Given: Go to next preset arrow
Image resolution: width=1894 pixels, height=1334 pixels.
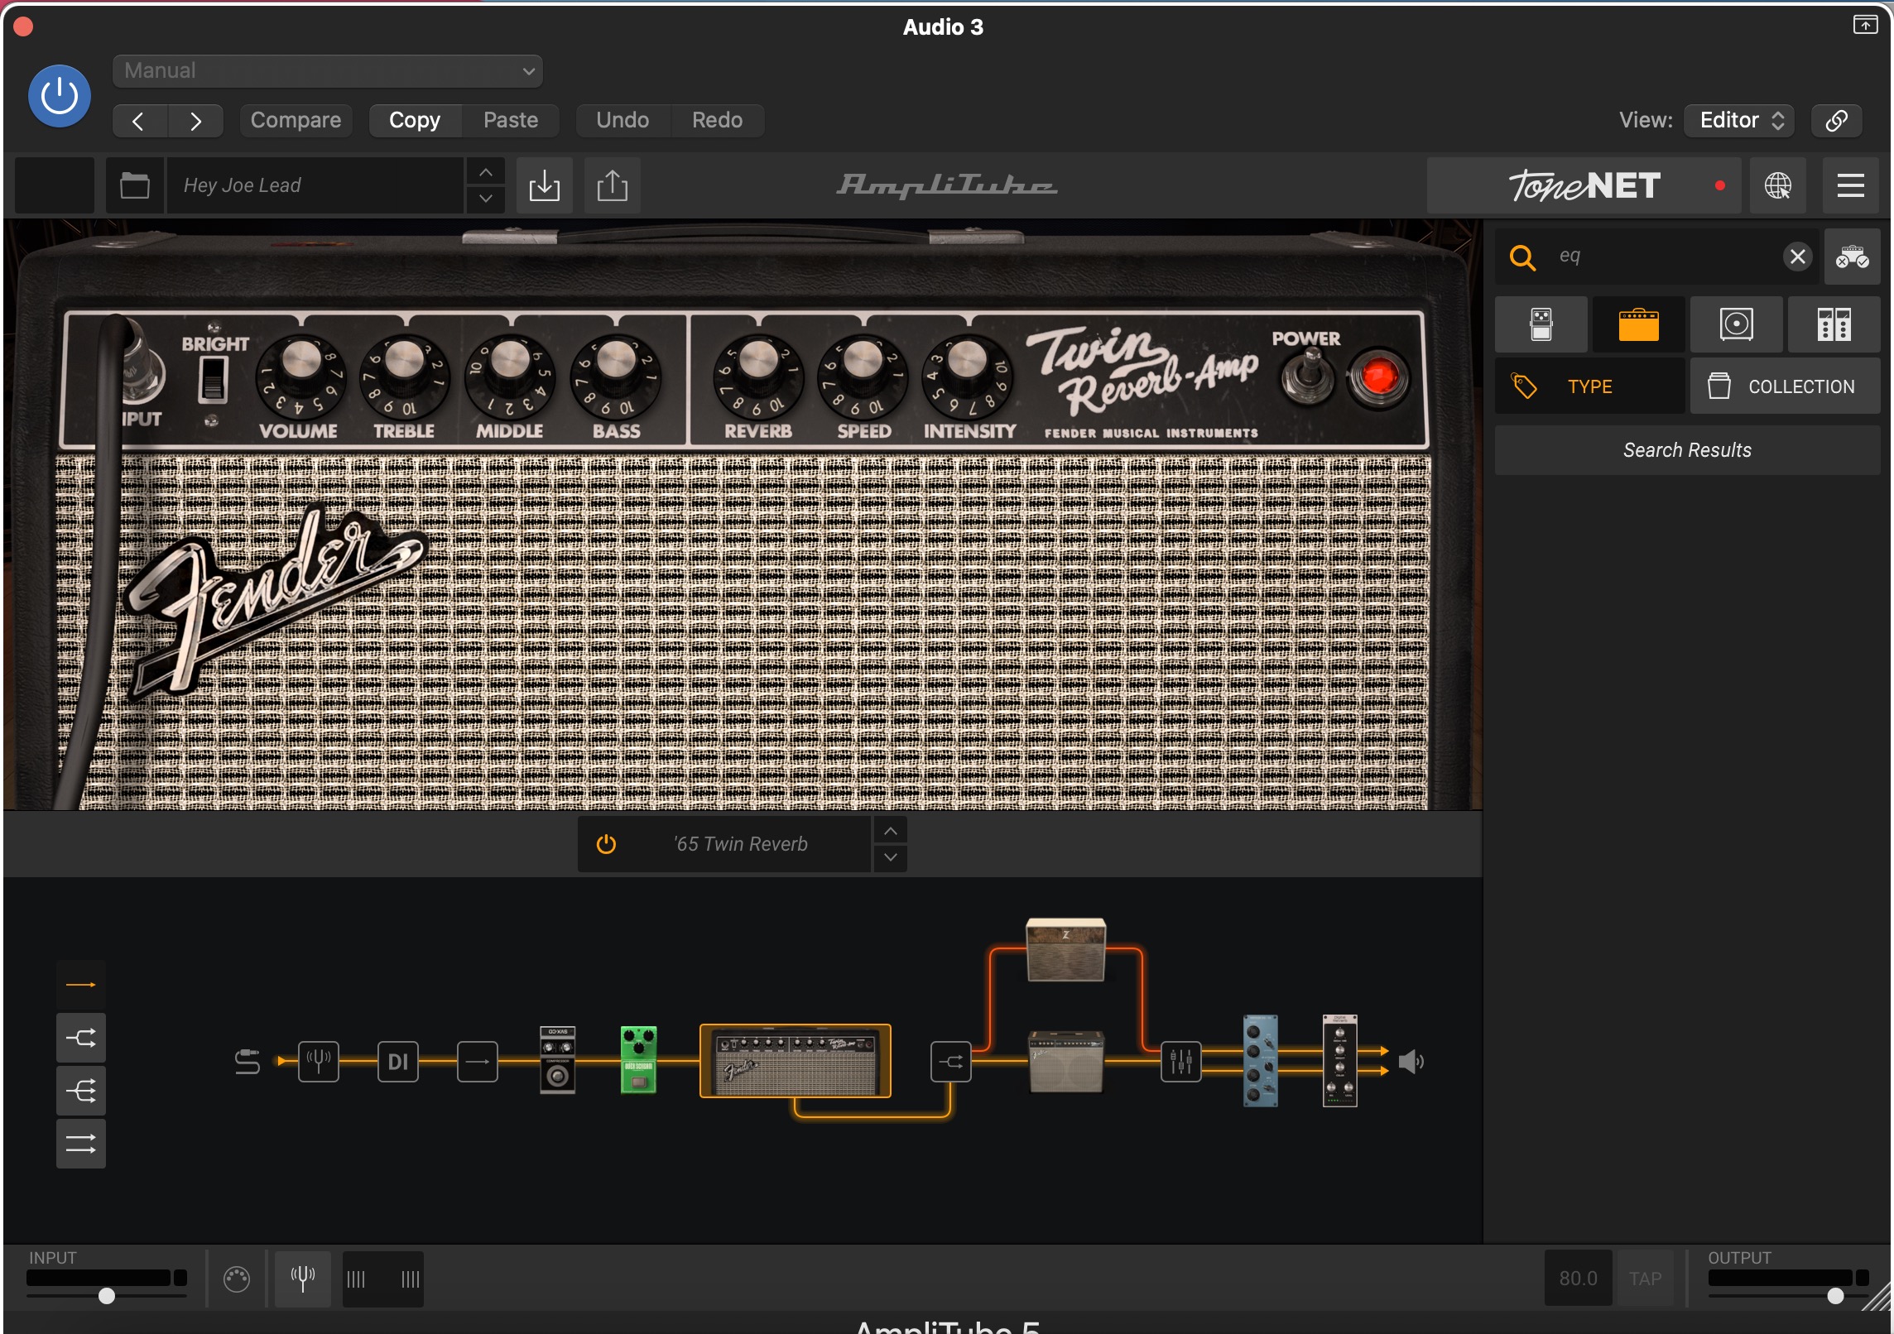Looking at the screenshot, I should tap(195, 121).
